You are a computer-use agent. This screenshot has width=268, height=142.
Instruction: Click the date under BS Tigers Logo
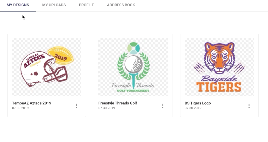click(193, 108)
